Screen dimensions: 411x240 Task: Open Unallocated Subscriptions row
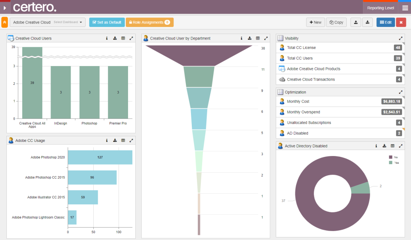[340, 123]
